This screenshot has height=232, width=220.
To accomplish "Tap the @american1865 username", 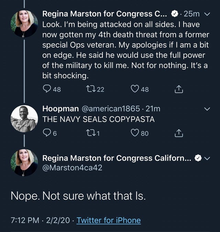I will pos(110,109).
